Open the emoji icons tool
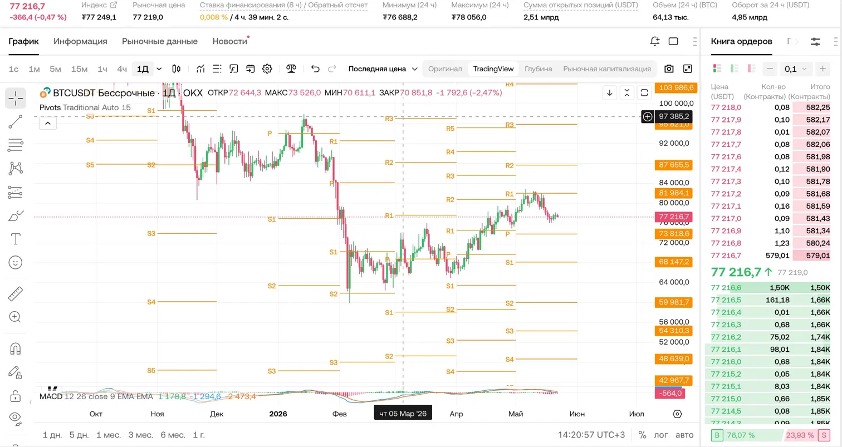 pos(16,262)
